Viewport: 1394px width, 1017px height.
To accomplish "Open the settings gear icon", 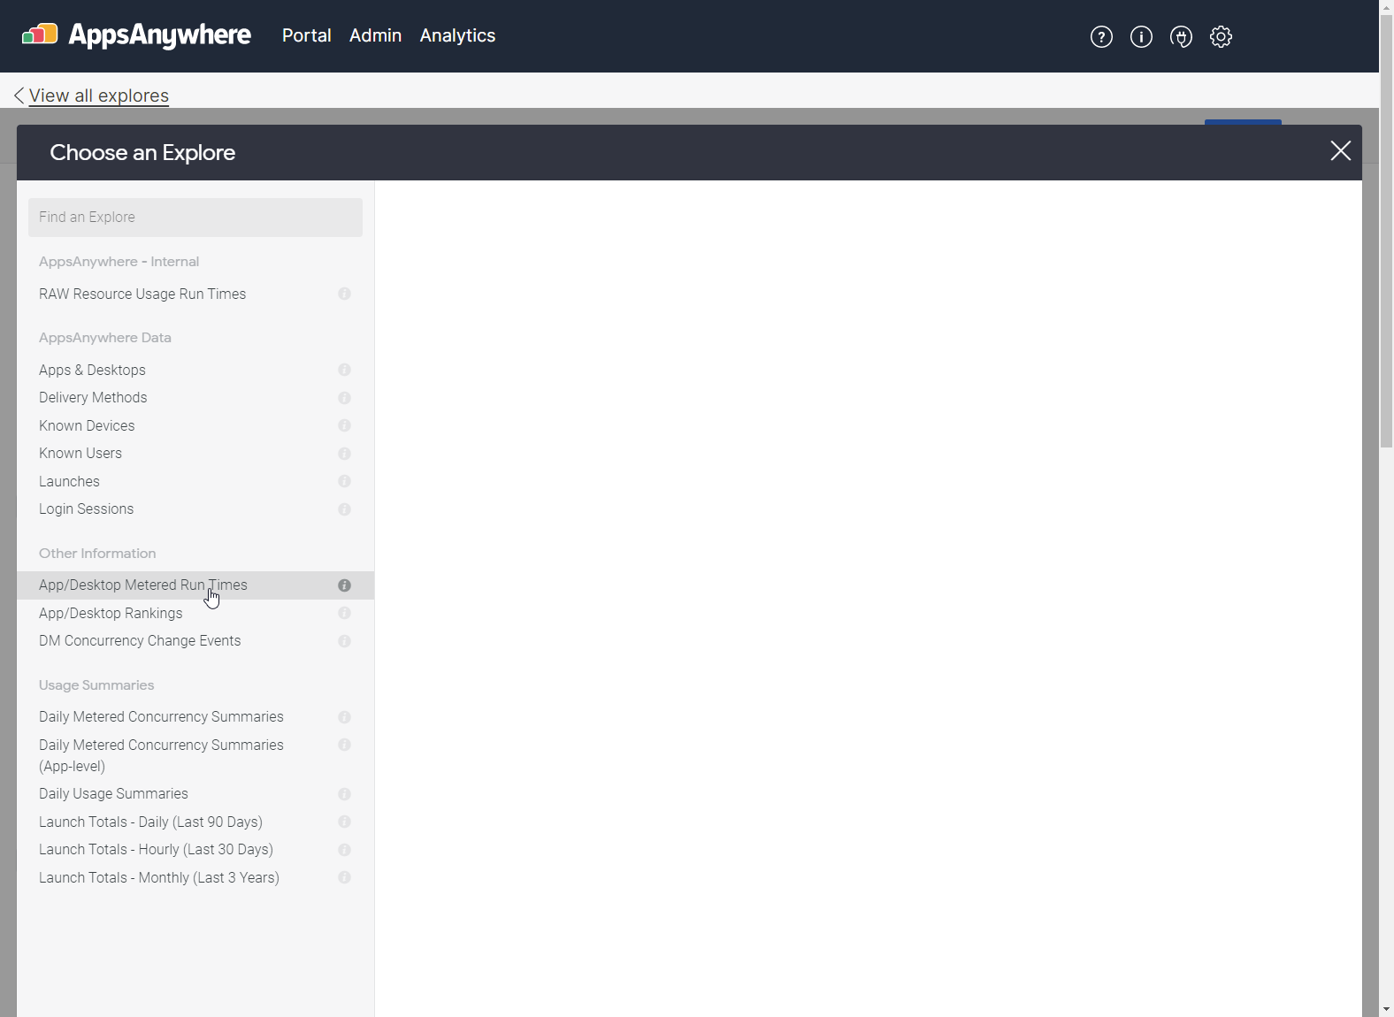I will [1221, 36].
